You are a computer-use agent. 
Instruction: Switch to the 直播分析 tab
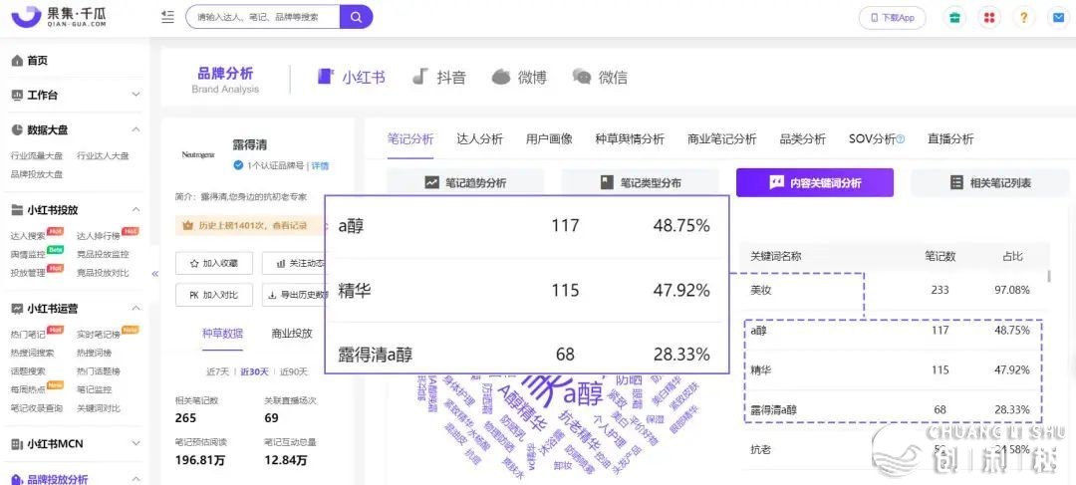(950, 139)
